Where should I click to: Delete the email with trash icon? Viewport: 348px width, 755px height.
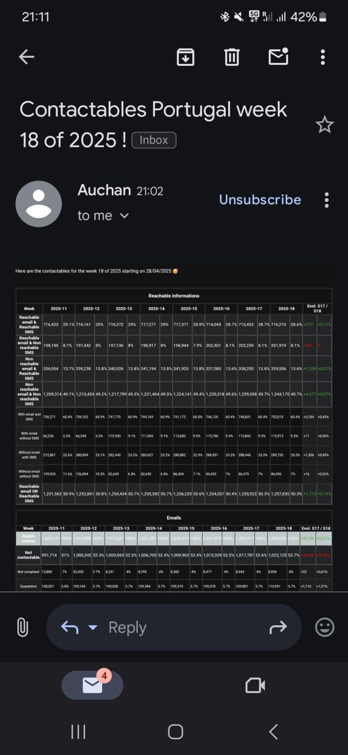[x=232, y=57]
